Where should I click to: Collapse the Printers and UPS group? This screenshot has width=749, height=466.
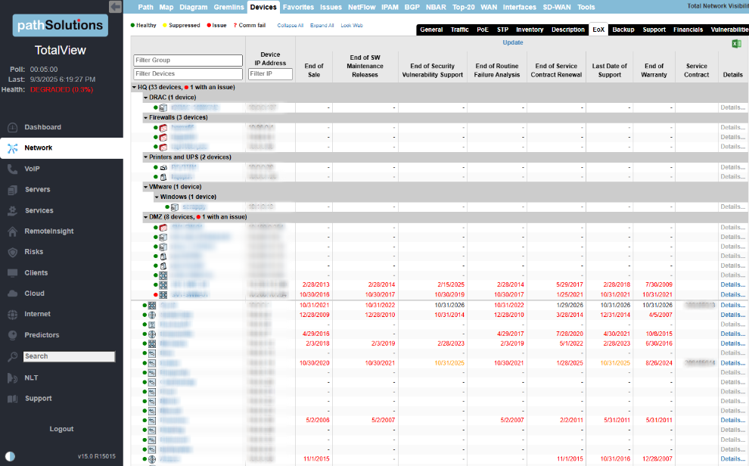coord(146,157)
